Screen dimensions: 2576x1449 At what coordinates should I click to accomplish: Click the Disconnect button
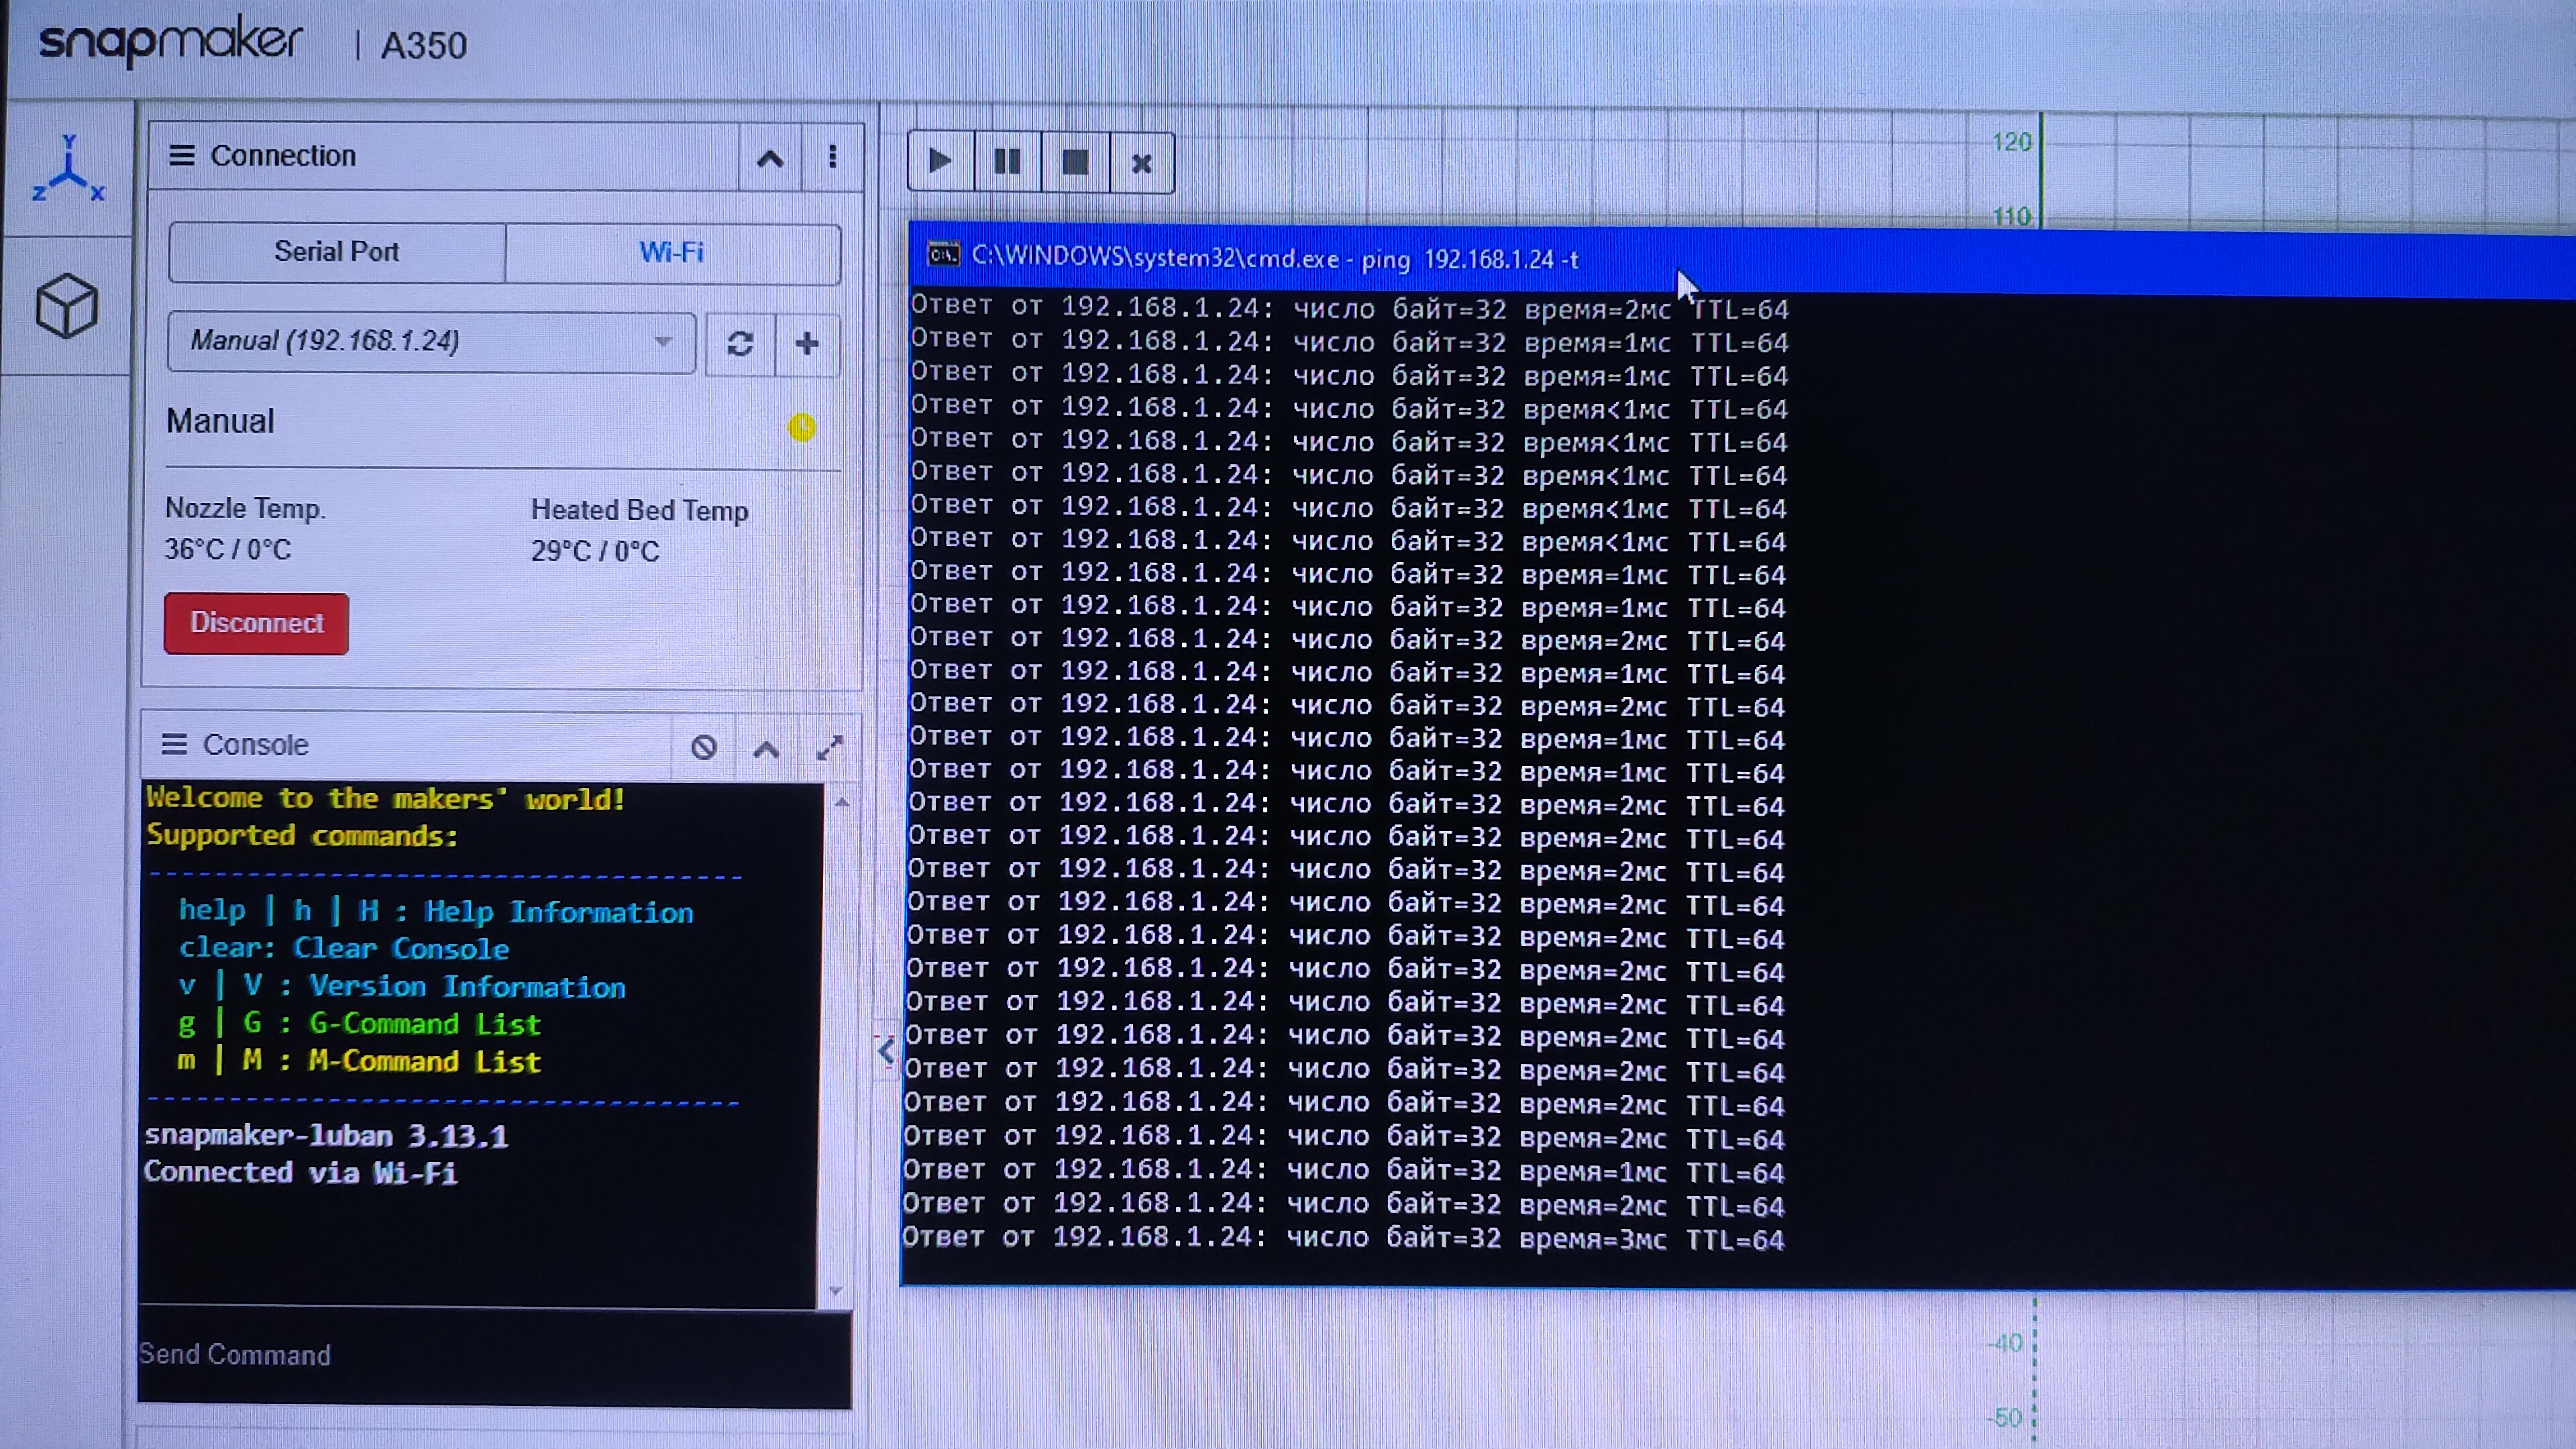[x=256, y=623]
